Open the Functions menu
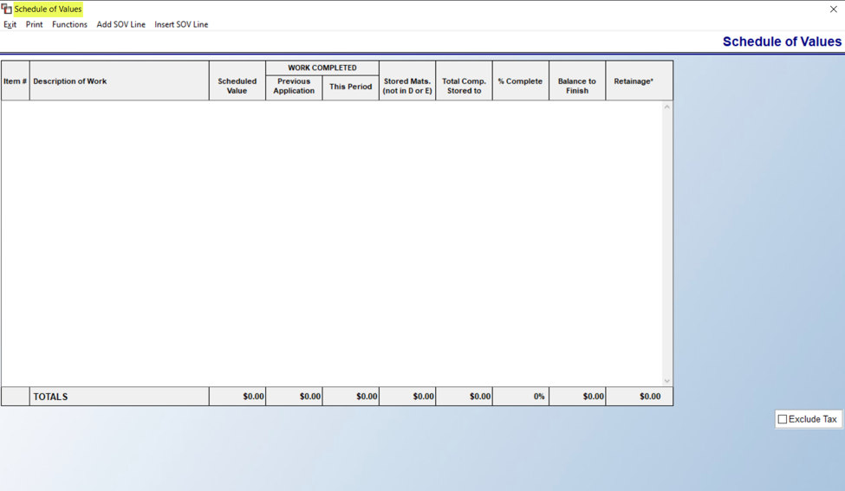This screenshot has height=491, width=845. 69,24
